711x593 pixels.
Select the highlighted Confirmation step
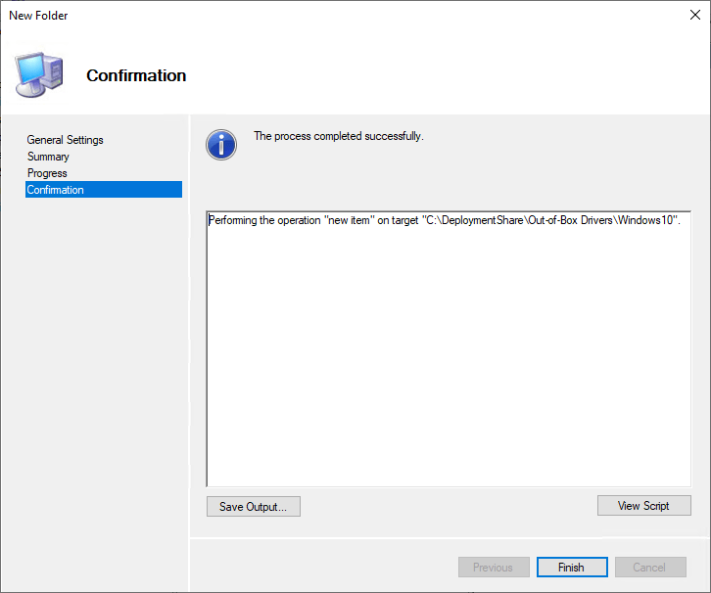[56, 190]
